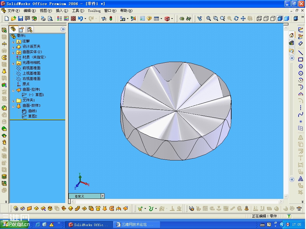Click the Undo arrow icon
The width and height of the screenshot is (306, 229).
click(80, 18)
